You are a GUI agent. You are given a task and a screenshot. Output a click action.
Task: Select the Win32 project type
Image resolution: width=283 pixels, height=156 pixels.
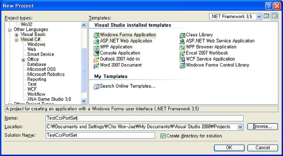pos(26,24)
